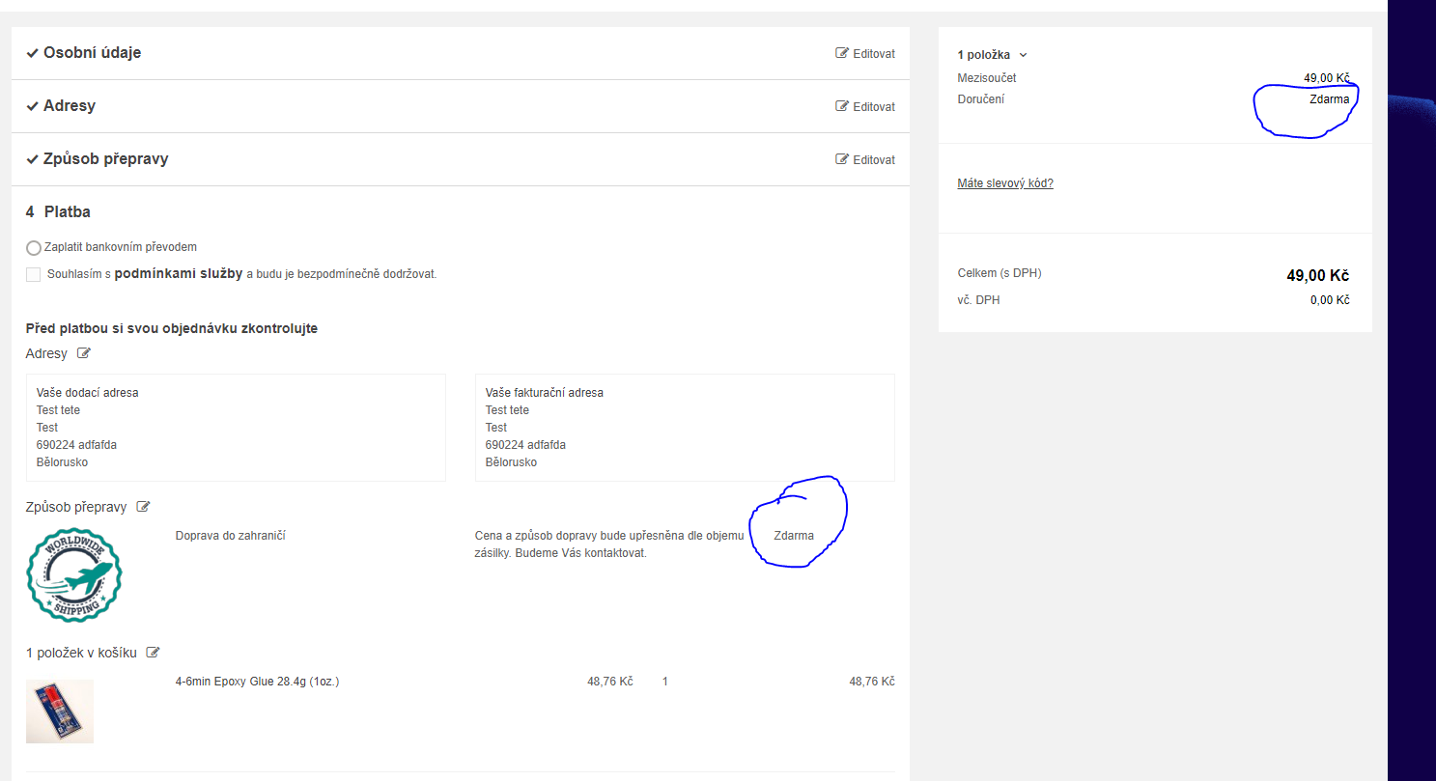The height and width of the screenshot is (781, 1436).
Task: Click the '4-6min Epoxy Glue 28.4g (1oz.)' product name
Action: (257, 682)
